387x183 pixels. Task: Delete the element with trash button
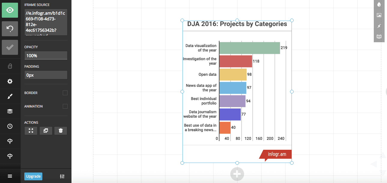[x=61, y=131]
